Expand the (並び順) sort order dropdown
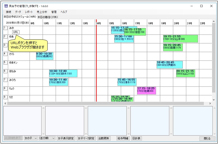This screenshot has width=218, height=144. click(x=47, y=138)
